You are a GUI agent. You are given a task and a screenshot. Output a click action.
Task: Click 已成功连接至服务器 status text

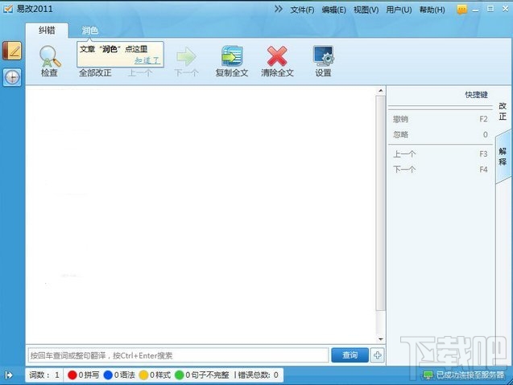click(x=470, y=375)
